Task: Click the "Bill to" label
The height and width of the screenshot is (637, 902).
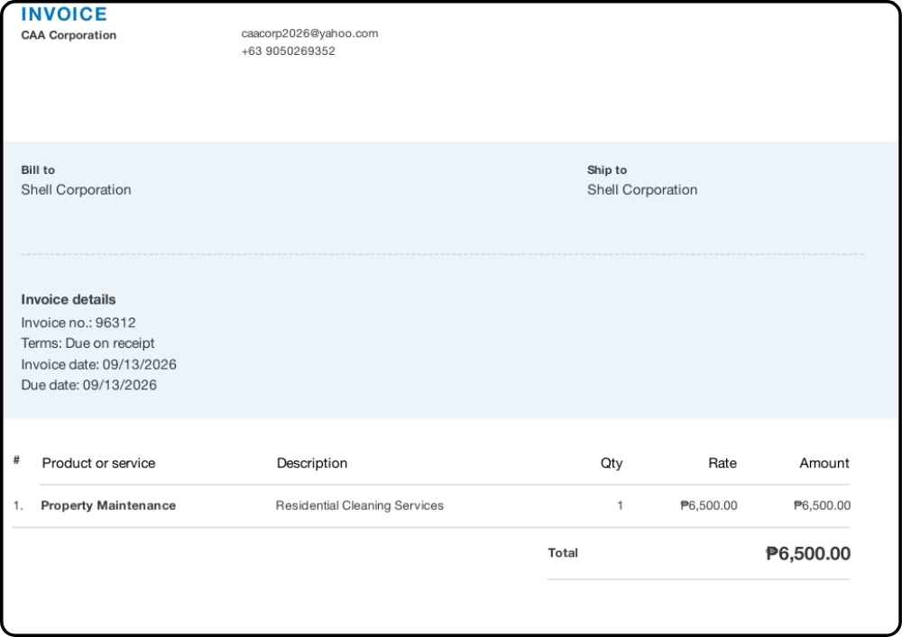Action: (38, 170)
